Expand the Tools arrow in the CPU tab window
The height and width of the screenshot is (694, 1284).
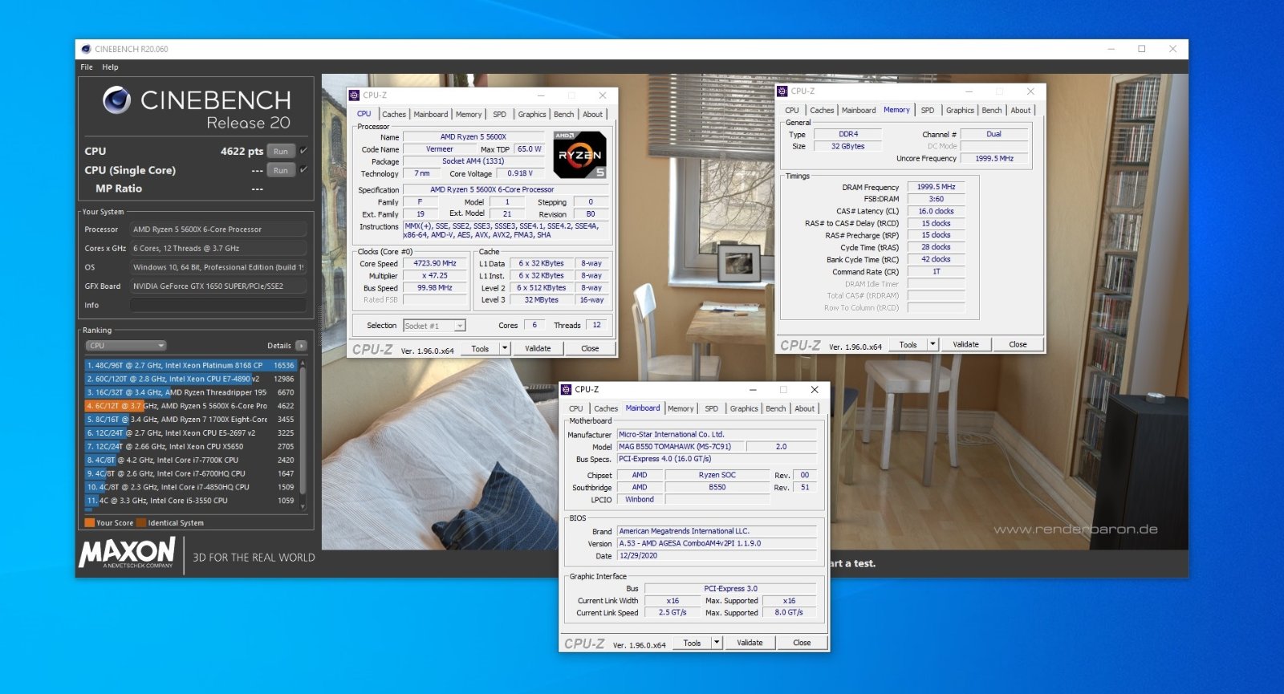click(505, 348)
